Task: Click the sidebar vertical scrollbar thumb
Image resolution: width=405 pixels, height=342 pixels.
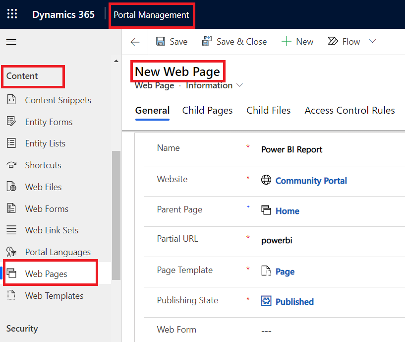Action: 116,215
